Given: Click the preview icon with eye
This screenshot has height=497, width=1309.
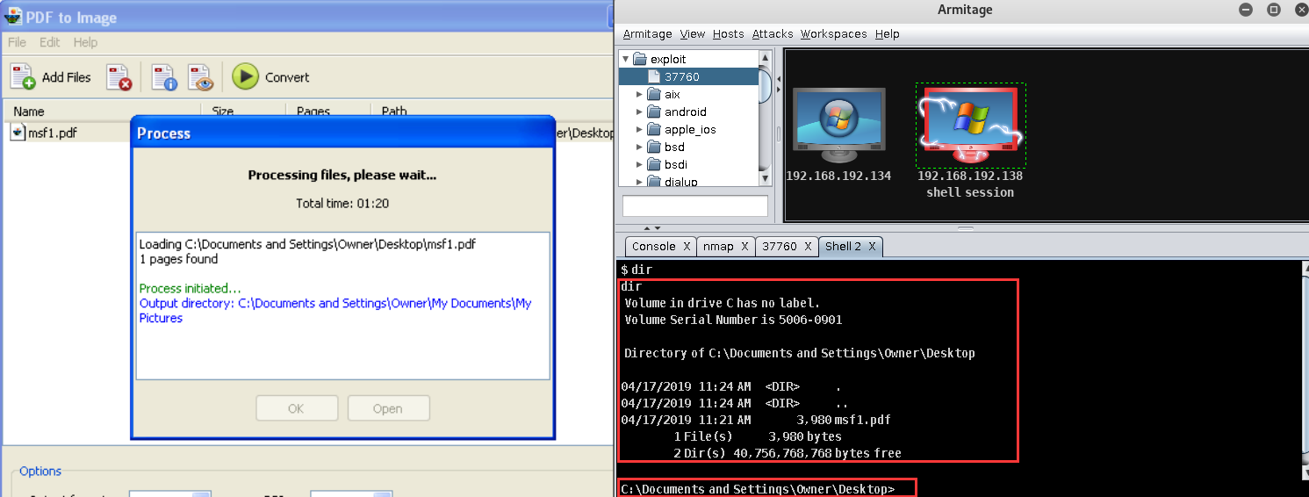Looking at the screenshot, I should 201,77.
